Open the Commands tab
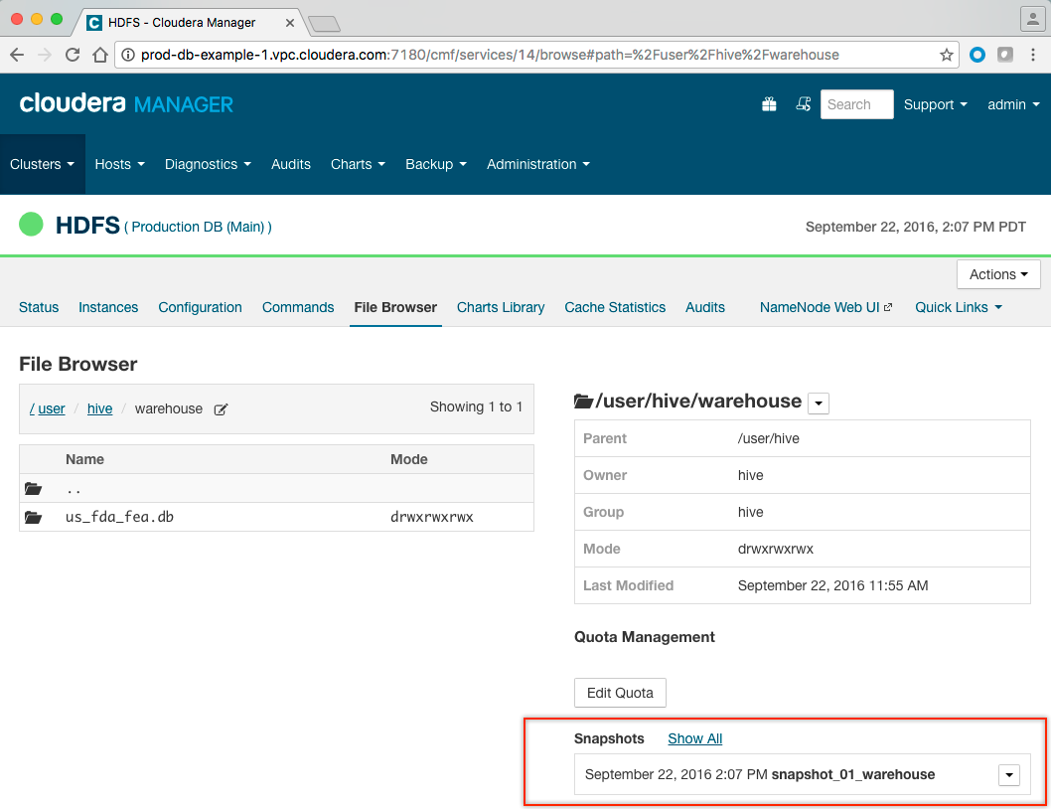1051x809 pixels. tap(298, 307)
